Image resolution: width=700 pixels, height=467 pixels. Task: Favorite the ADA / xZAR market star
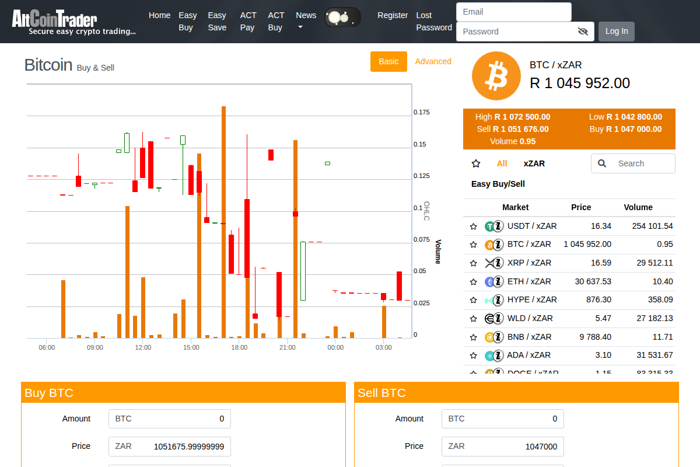(x=474, y=356)
